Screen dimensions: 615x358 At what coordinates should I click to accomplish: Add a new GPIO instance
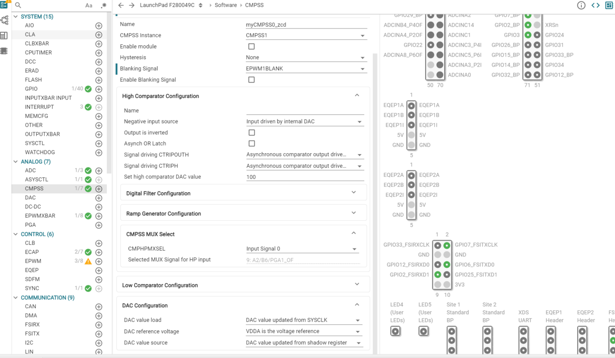click(x=99, y=89)
